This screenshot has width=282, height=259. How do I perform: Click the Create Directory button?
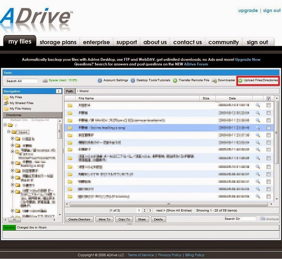tap(79, 219)
